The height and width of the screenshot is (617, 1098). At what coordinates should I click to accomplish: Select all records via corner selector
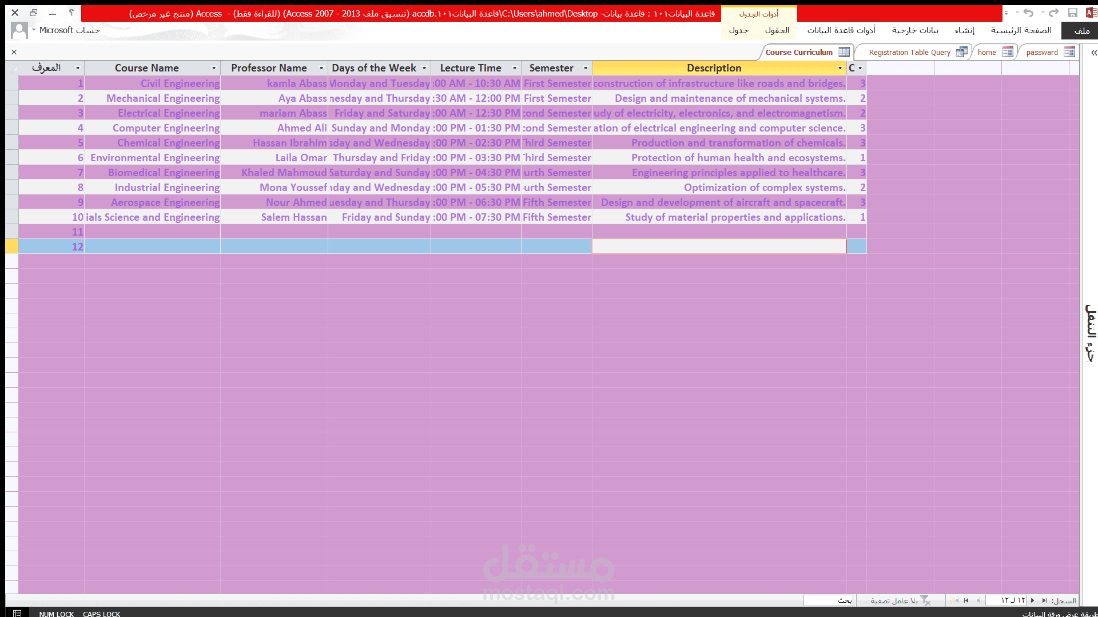pos(12,68)
